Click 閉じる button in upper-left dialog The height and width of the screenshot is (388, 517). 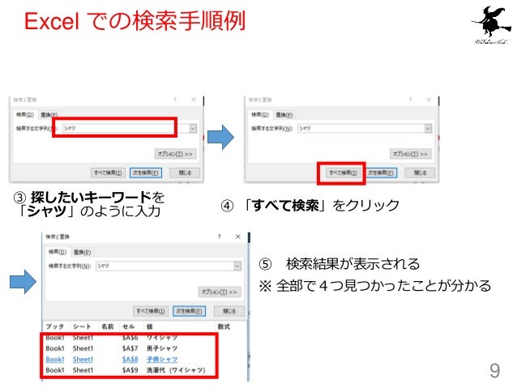click(185, 173)
